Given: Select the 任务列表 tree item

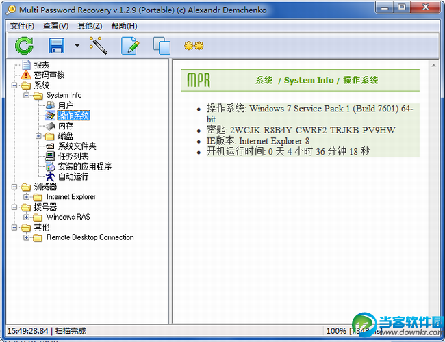Looking at the screenshot, I should tap(73, 156).
